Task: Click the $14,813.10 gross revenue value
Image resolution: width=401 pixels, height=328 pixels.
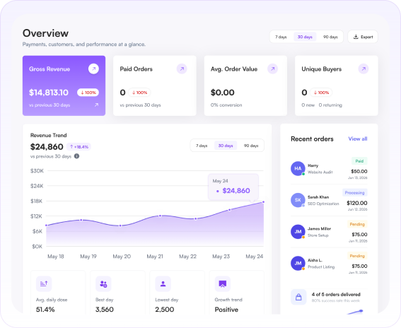Action: [49, 93]
